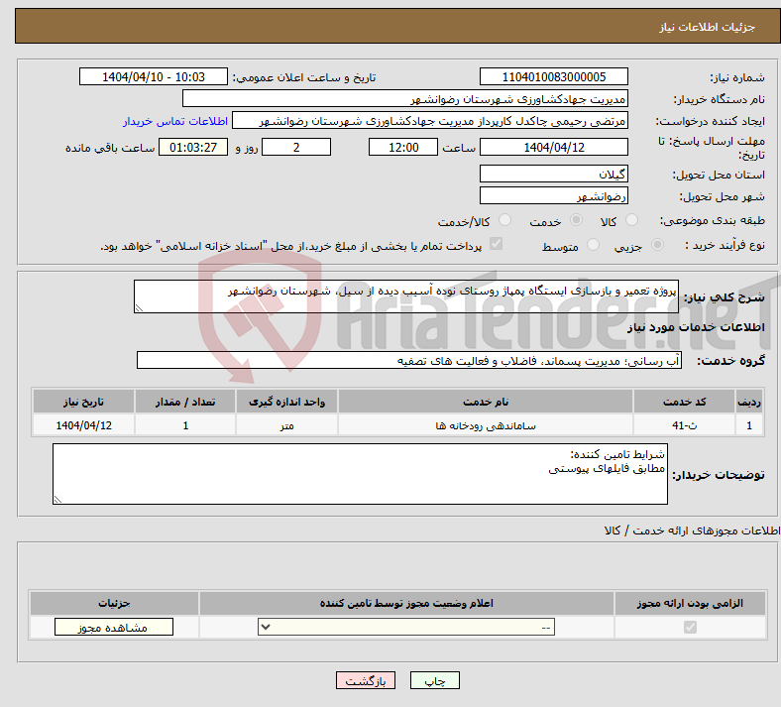
Task: Click the need date cell 1404/04/12 in table
Action: coord(83,425)
